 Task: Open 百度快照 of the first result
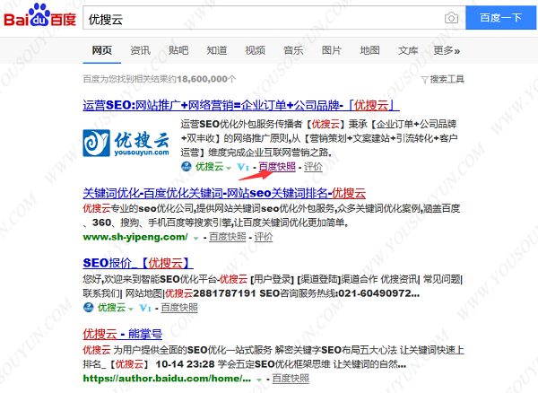coord(277,167)
